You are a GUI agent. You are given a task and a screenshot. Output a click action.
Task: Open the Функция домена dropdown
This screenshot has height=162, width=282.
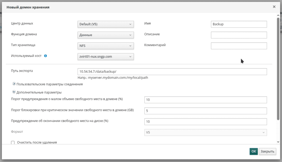[106, 35]
